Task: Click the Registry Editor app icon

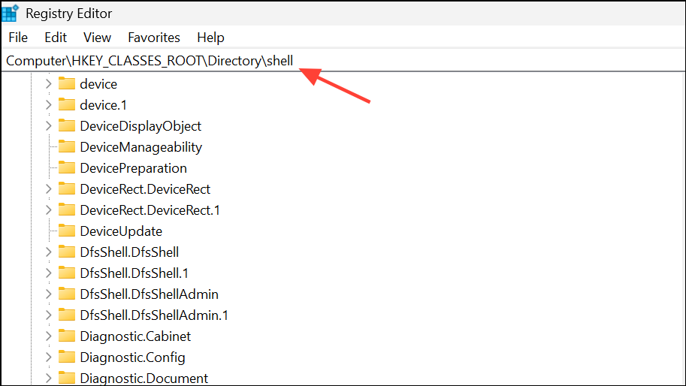Action: [x=11, y=14]
